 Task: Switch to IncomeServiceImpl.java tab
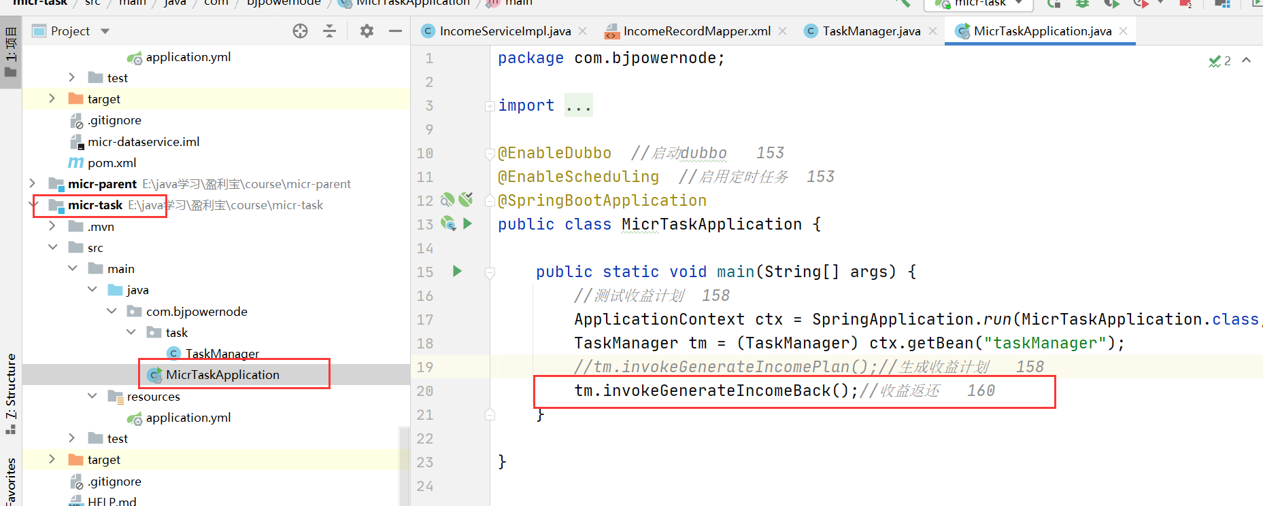(x=505, y=31)
